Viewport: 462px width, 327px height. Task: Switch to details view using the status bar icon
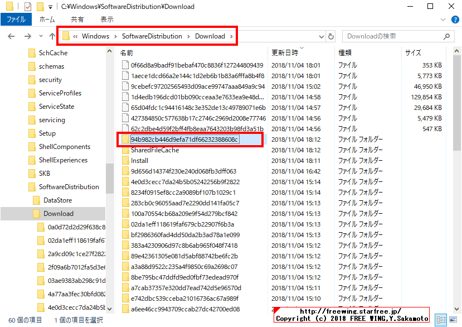tap(441, 320)
